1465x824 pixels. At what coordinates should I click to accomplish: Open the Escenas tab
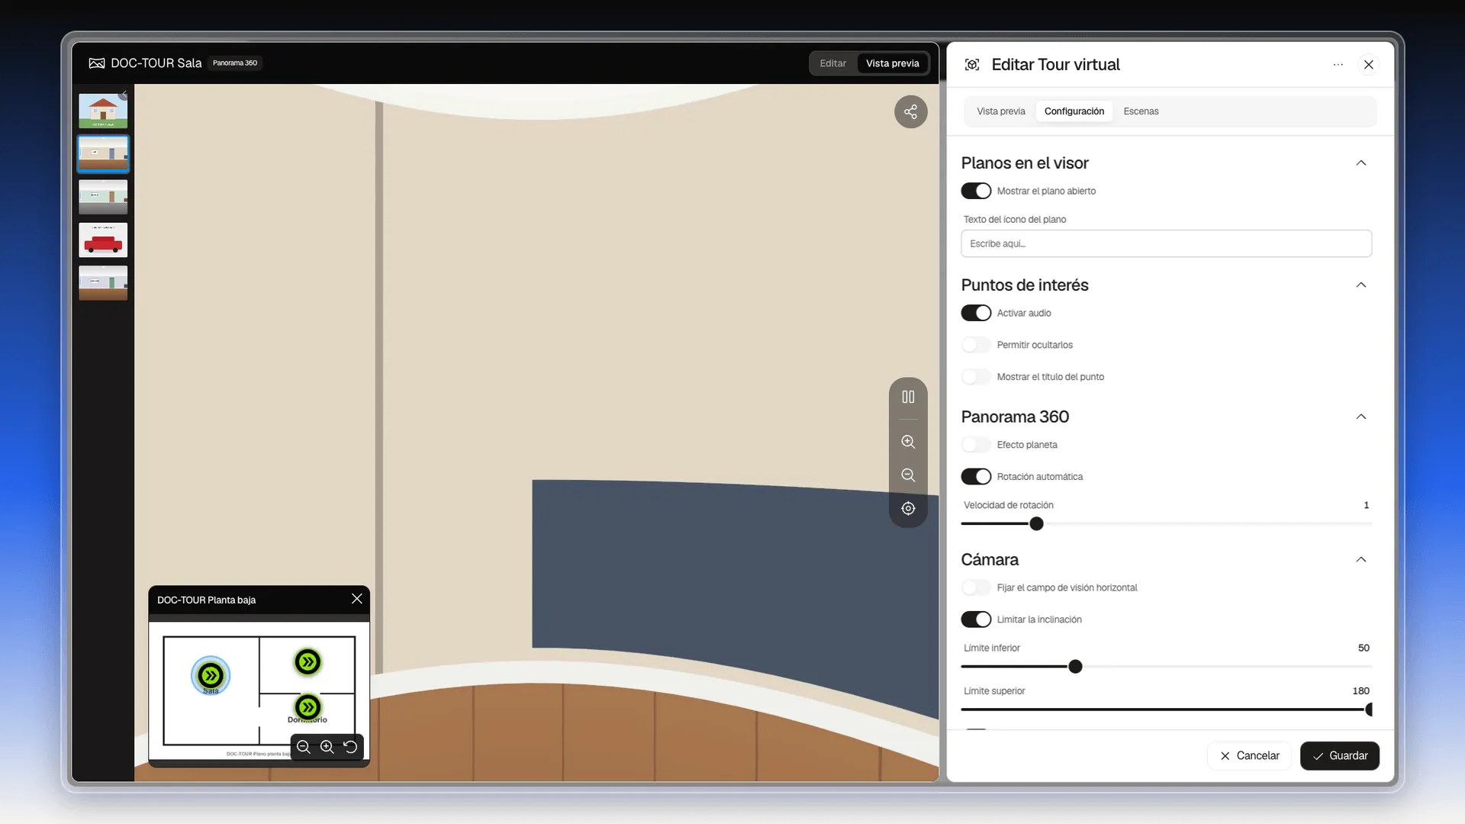click(1141, 111)
